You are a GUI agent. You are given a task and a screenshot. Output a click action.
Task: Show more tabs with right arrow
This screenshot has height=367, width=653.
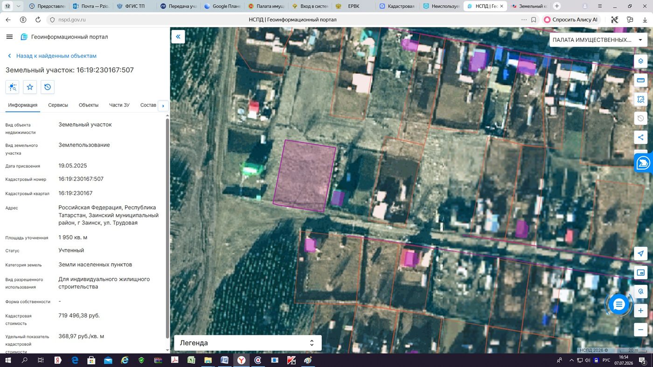pyautogui.click(x=163, y=106)
